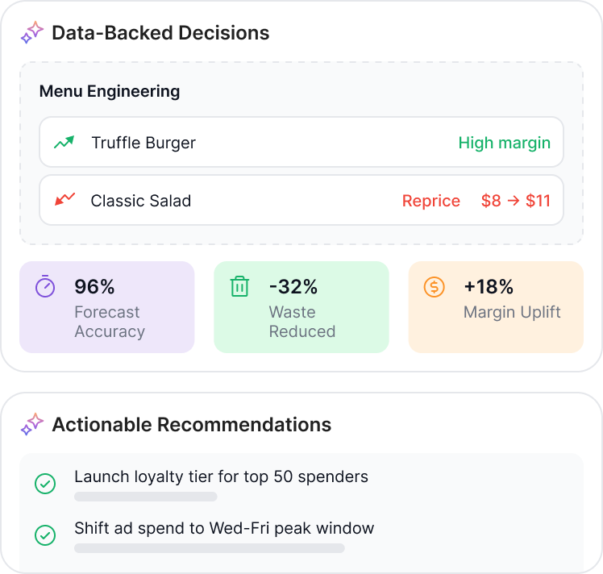Select the Truffle Burger menu row

[301, 143]
